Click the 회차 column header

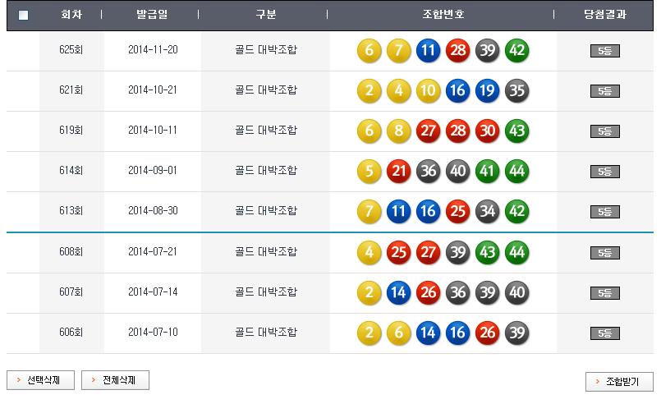tap(71, 16)
